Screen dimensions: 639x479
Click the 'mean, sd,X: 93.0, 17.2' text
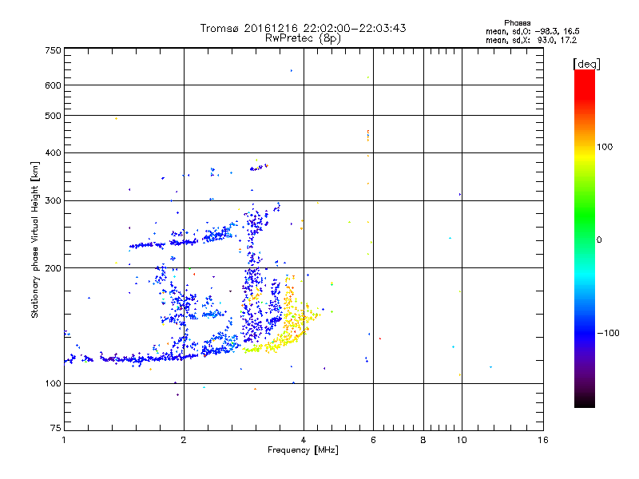pos(531,40)
